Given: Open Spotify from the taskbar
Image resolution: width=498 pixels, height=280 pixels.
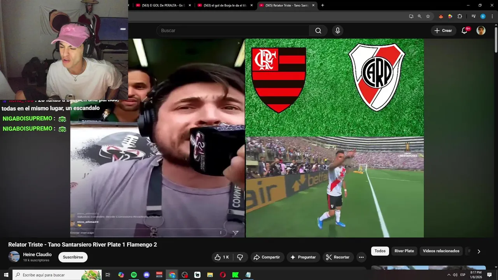Looking at the screenshot, I should (x=133, y=275).
